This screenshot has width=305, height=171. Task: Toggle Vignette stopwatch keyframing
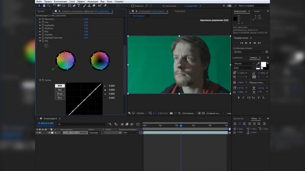43,35
